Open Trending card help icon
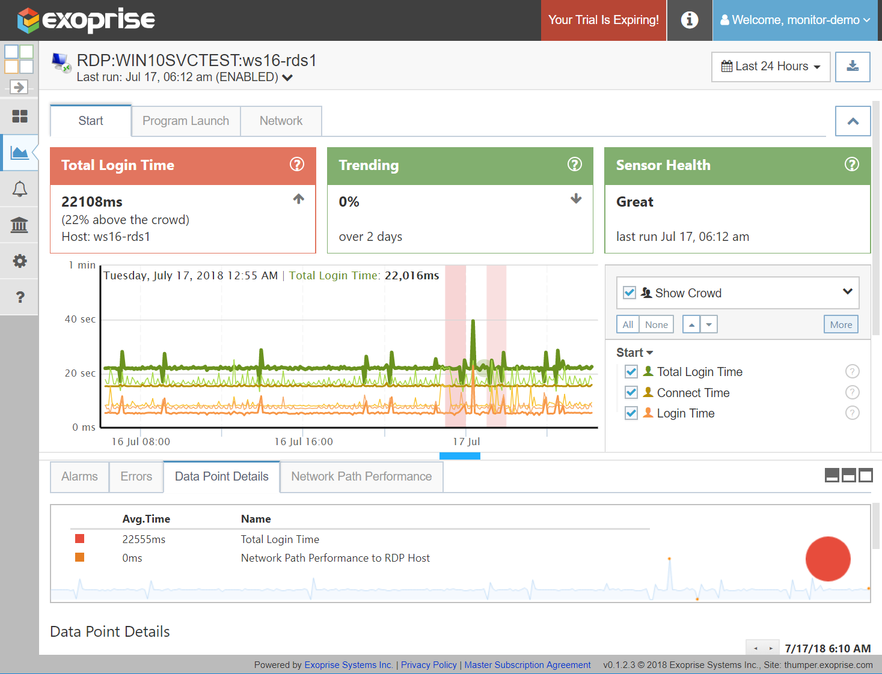The width and height of the screenshot is (882, 674). click(x=575, y=164)
